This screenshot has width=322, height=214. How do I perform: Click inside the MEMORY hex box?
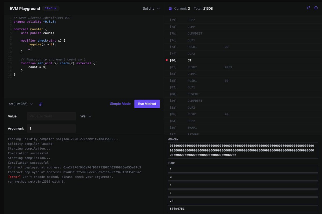243,150
